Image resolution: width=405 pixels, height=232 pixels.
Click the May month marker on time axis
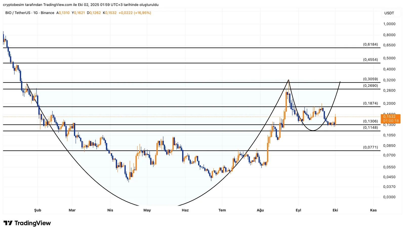pos(147,210)
